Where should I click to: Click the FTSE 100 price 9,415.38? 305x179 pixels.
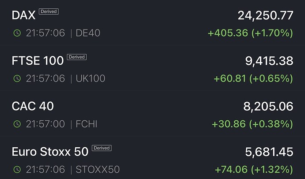pos(269,61)
